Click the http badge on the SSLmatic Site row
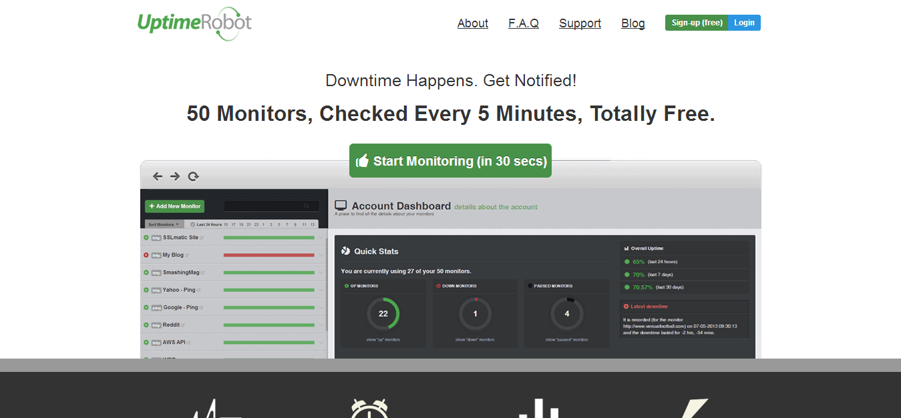This screenshot has height=418, width=901. click(156, 238)
